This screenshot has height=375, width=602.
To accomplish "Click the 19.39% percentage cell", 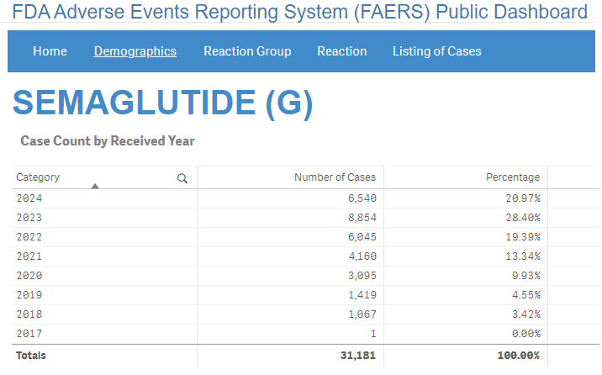I will click(x=523, y=237).
